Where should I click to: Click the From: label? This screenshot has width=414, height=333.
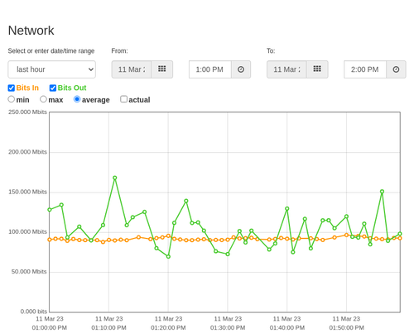(119, 51)
